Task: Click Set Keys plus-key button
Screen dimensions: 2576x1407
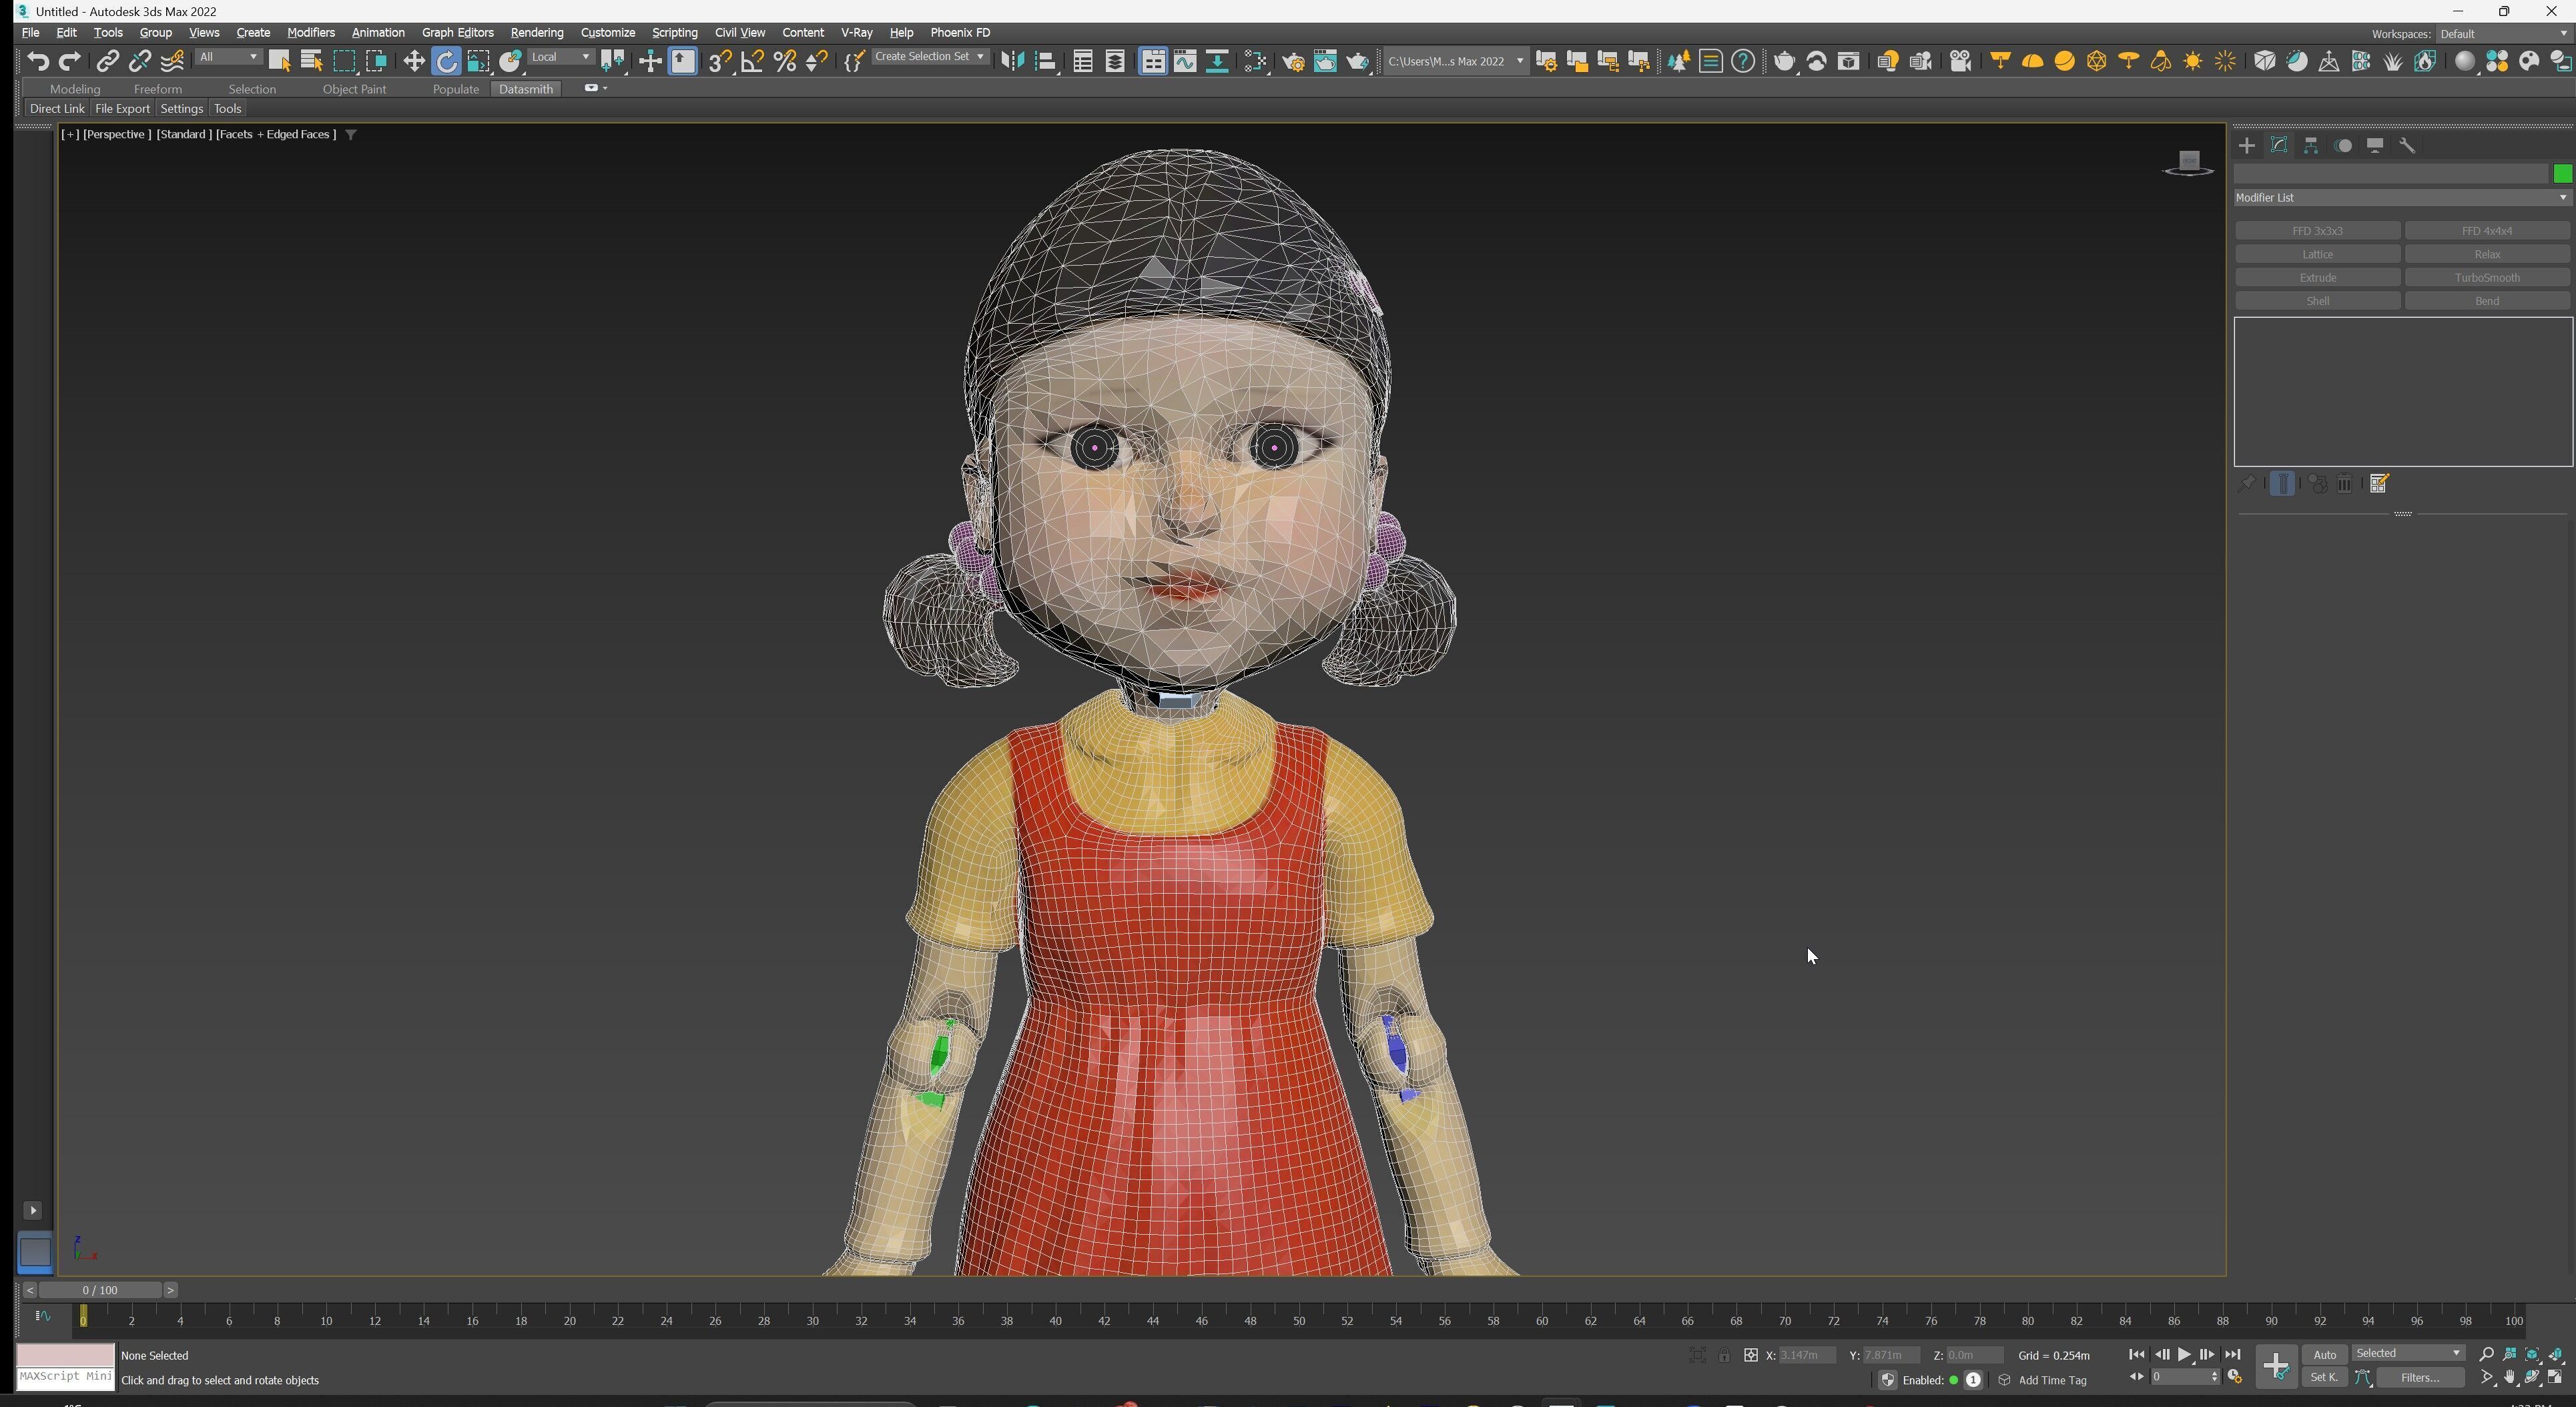Action: 2276,1365
